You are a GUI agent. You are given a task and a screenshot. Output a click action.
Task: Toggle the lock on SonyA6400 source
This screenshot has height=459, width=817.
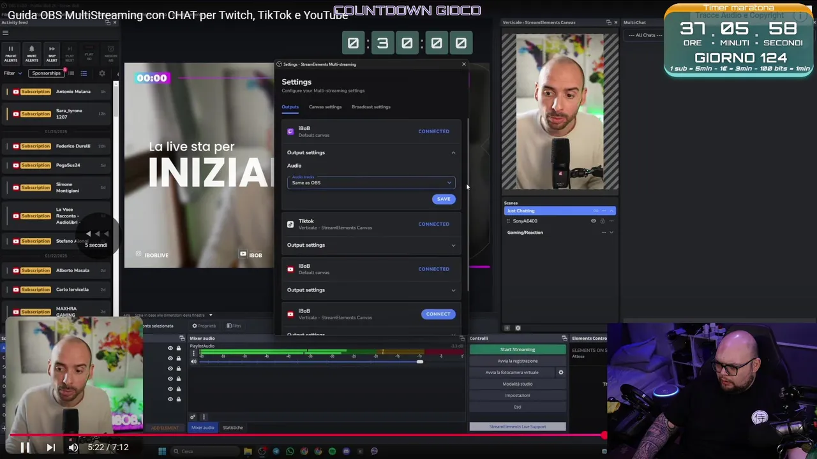602,221
